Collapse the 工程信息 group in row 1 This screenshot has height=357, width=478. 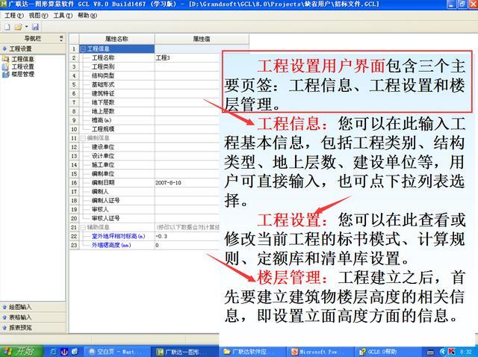tap(83, 49)
